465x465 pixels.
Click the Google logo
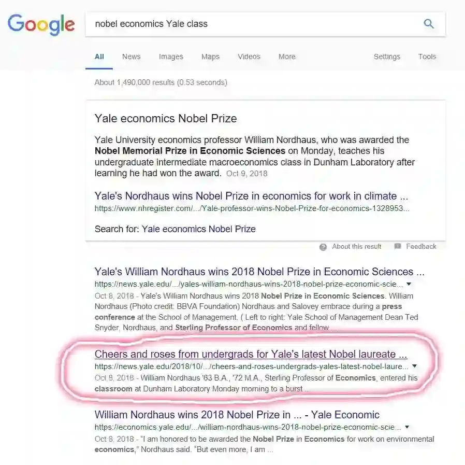tap(41, 24)
